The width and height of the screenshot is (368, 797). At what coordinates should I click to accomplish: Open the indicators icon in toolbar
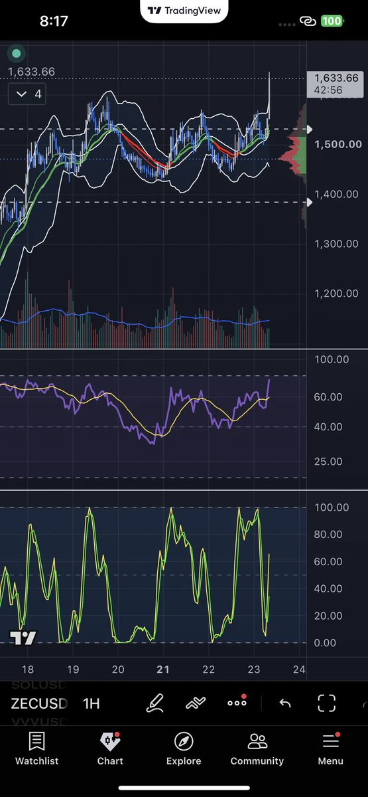pyautogui.click(x=196, y=703)
